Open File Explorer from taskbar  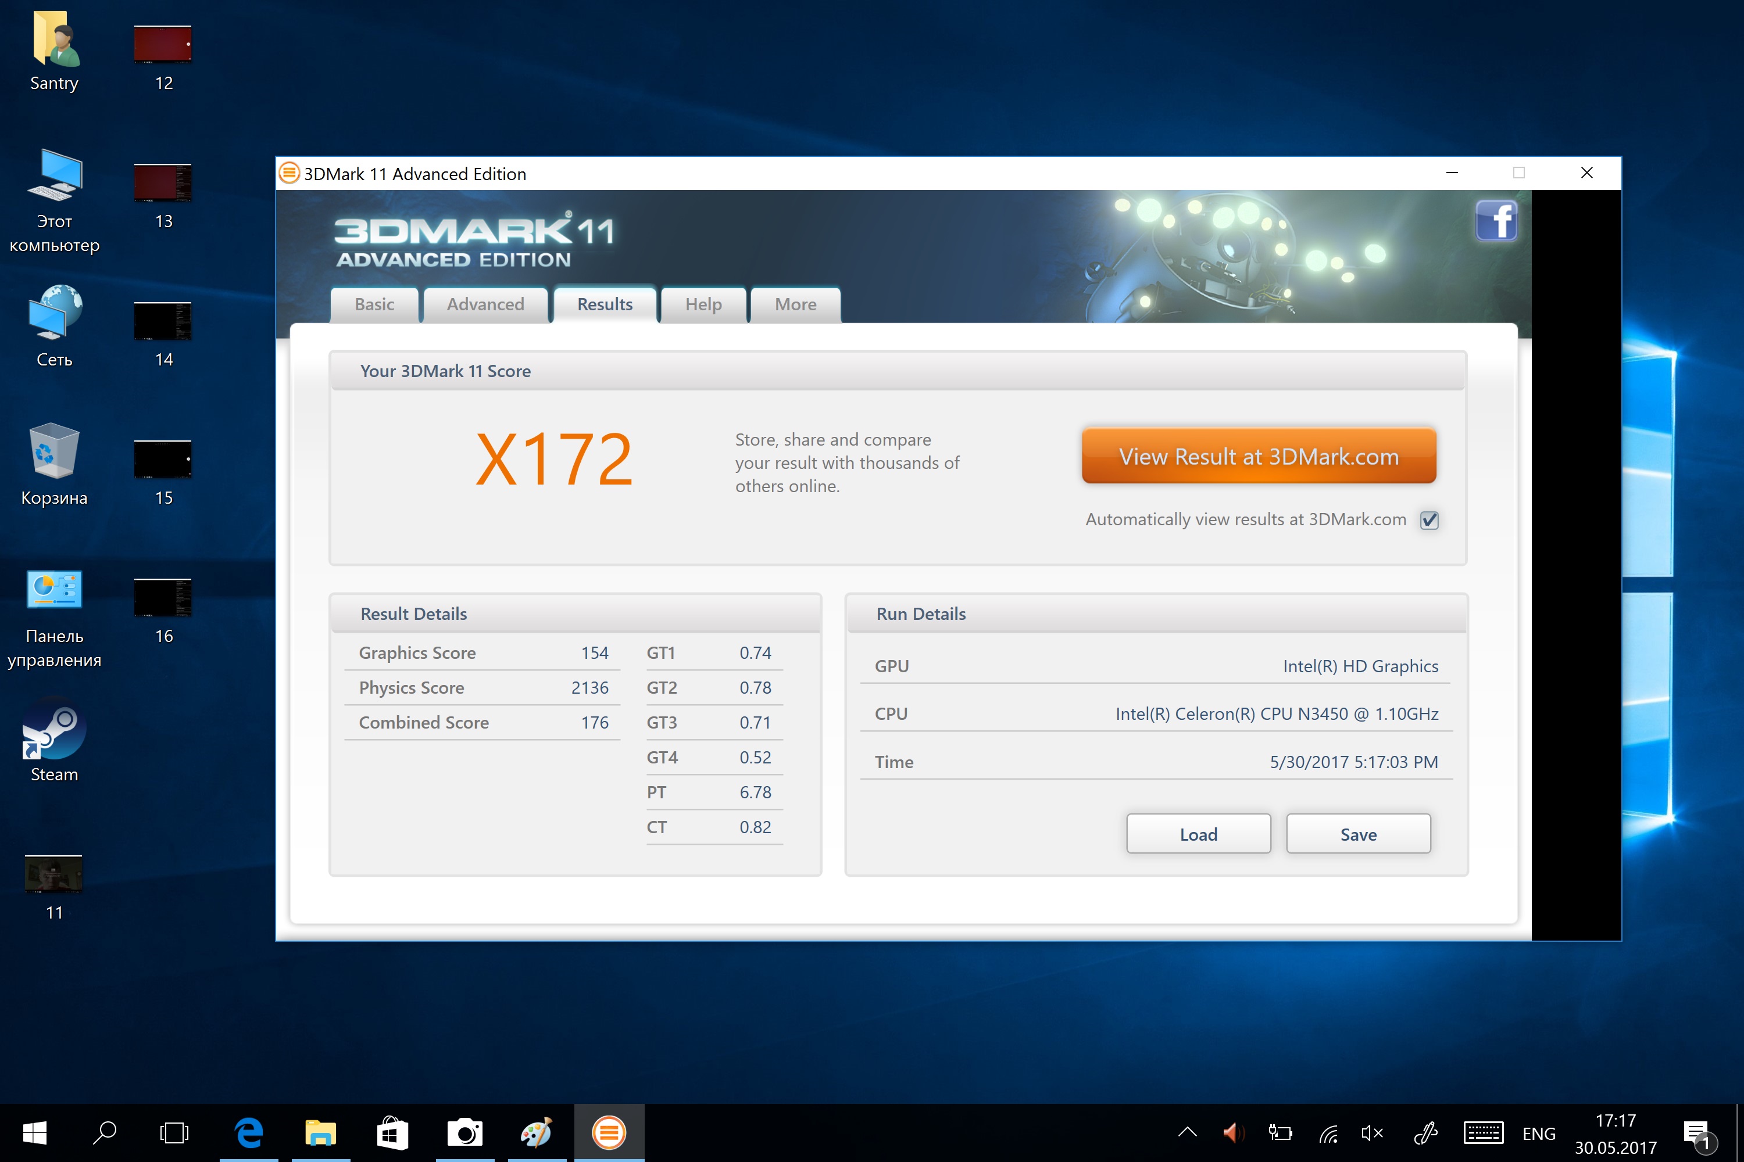click(320, 1132)
